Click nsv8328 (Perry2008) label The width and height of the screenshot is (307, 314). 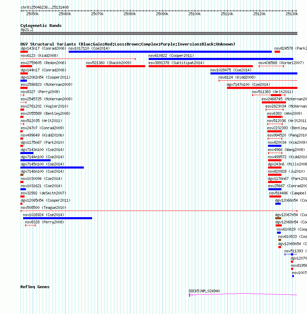coord(44,222)
